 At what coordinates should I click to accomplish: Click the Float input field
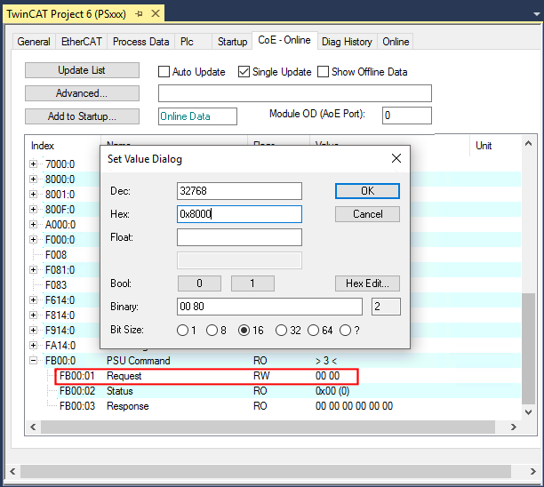239,237
